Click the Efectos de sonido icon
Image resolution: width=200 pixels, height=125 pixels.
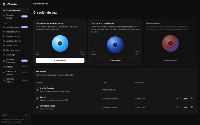4,73
